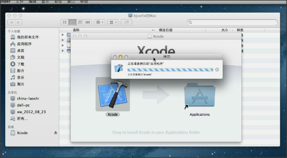Click Xcode icon in copy dialog
The width and height of the screenshot is (287, 158).
pos(119,68)
